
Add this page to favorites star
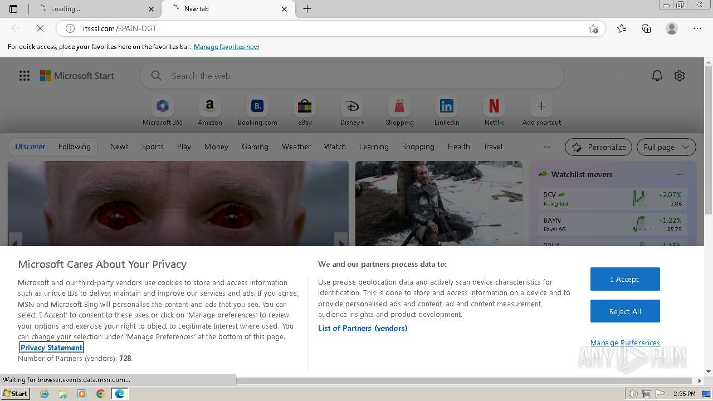click(x=593, y=28)
